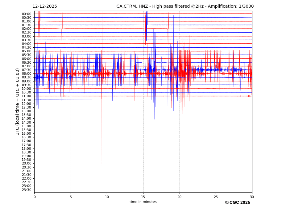286x214 pixels.
Task: Select the 00:00 time row label
Action: [27, 14]
